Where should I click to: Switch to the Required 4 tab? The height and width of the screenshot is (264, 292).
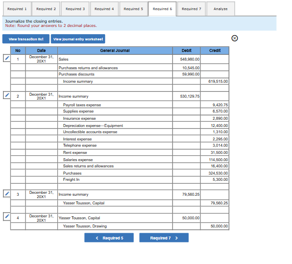tap(104, 9)
